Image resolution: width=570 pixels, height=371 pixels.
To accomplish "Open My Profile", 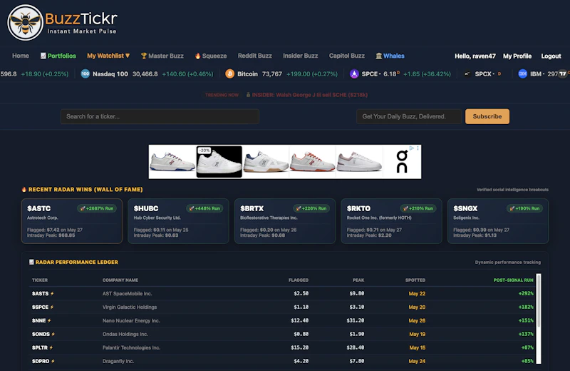I will click(x=517, y=56).
